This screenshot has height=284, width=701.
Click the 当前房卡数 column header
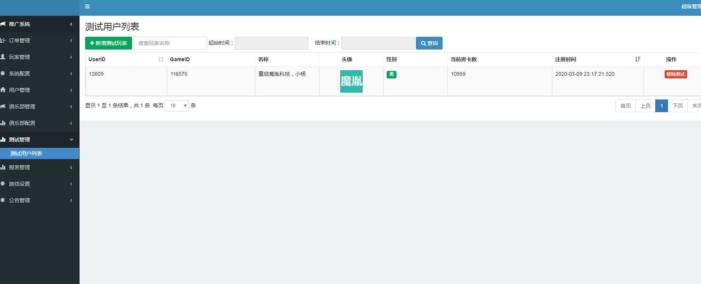[x=464, y=59]
